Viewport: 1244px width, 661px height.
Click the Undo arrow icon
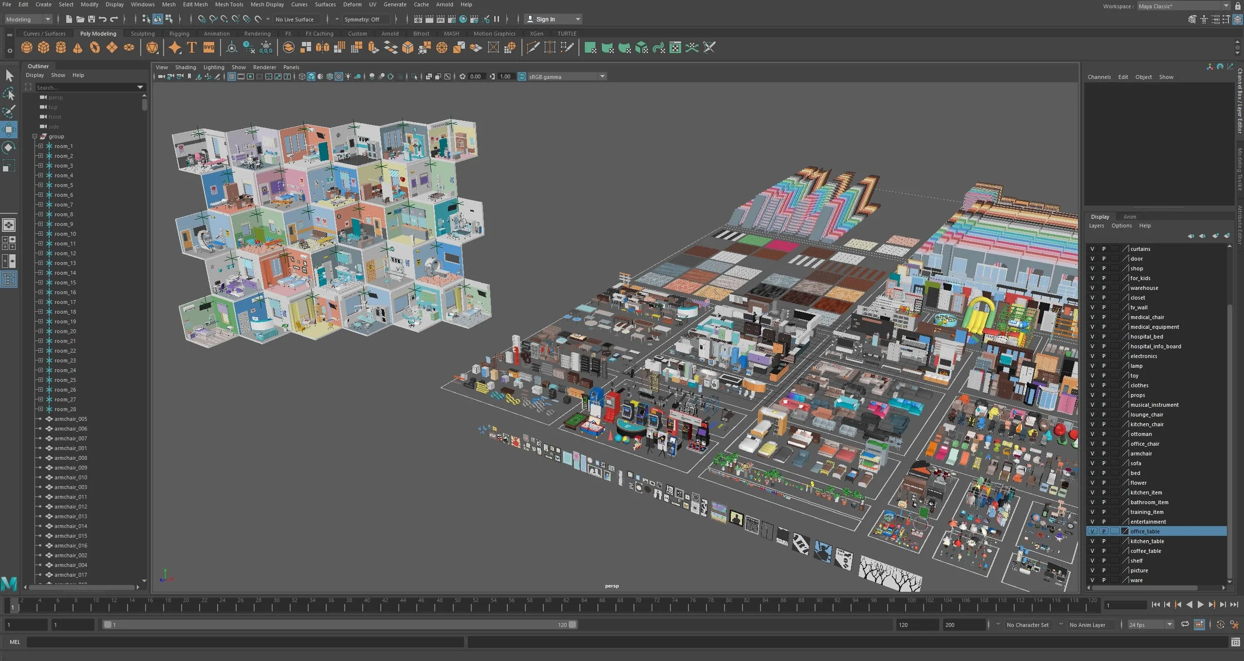pyautogui.click(x=103, y=19)
